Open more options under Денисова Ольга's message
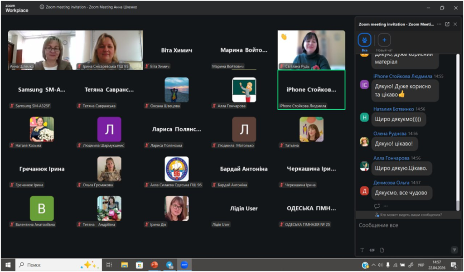This screenshot has height=272, width=464. (386, 206)
